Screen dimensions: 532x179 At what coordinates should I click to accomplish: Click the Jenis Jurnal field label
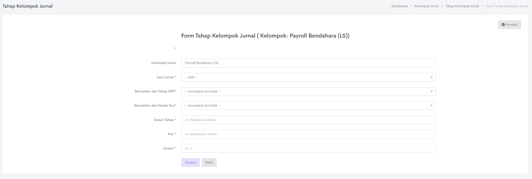pyautogui.click(x=165, y=77)
